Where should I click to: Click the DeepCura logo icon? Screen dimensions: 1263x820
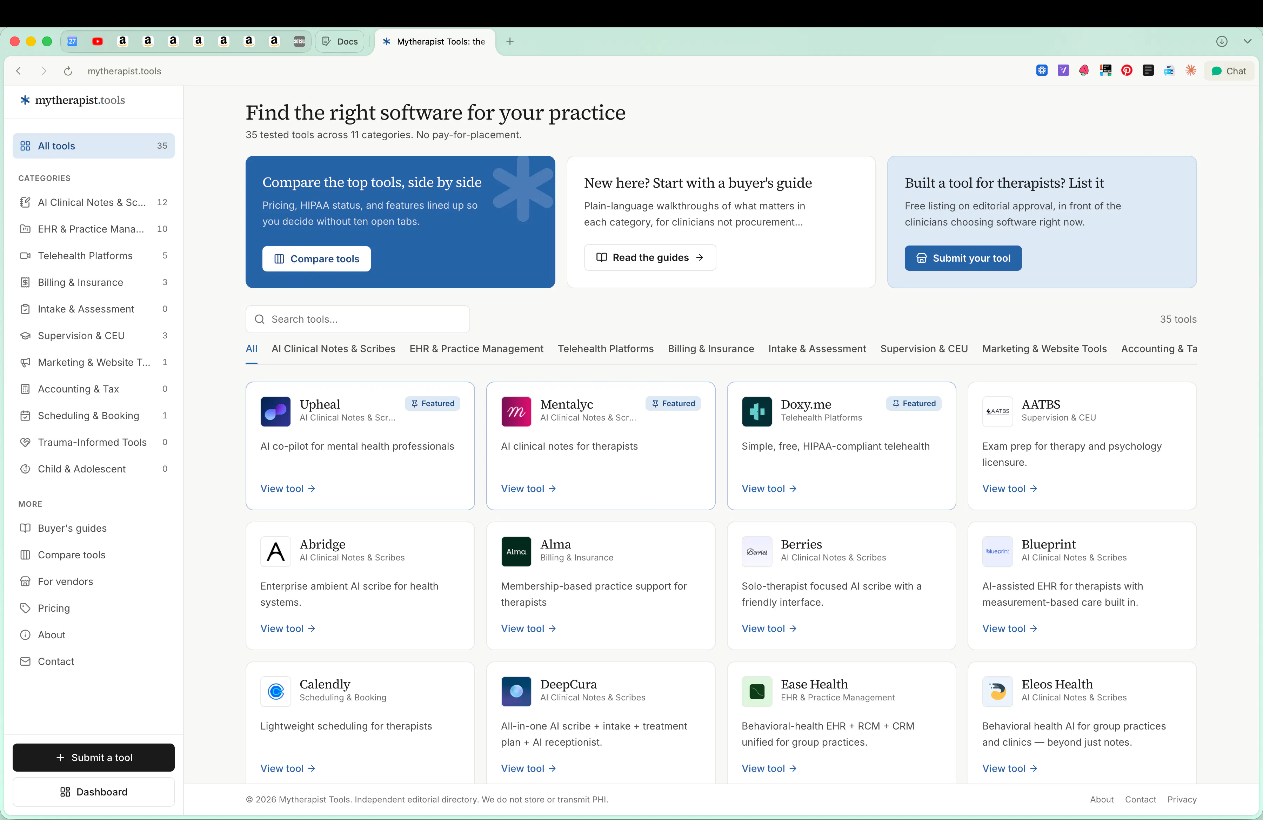click(x=516, y=692)
